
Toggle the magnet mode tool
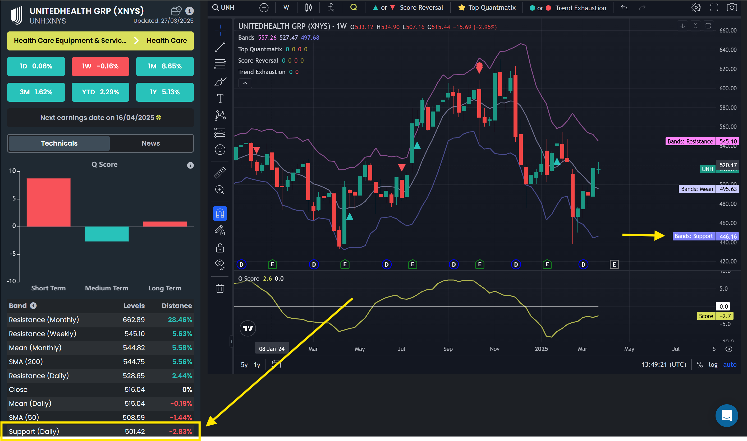(x=220, y=213)
